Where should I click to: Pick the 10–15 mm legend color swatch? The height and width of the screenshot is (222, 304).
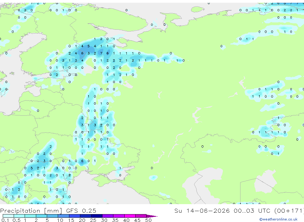(64, 216)
